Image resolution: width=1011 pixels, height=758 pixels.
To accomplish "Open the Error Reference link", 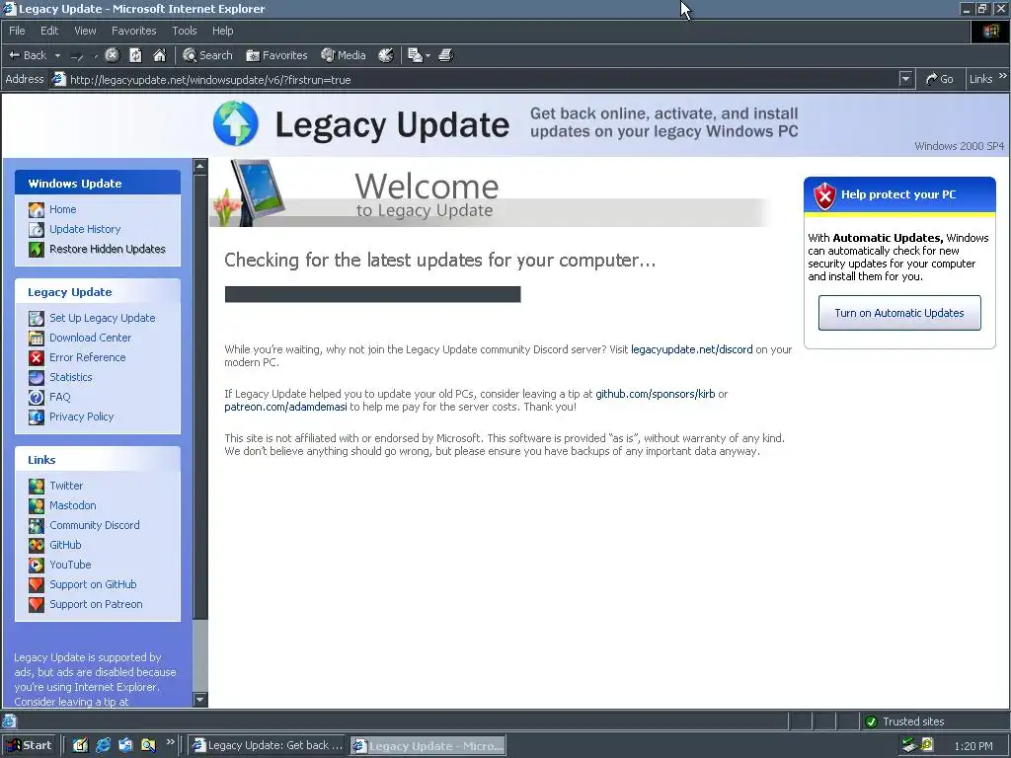I will (x=87, y=357).
